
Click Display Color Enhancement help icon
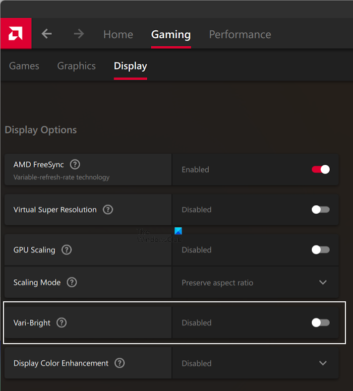pos(120,363)
